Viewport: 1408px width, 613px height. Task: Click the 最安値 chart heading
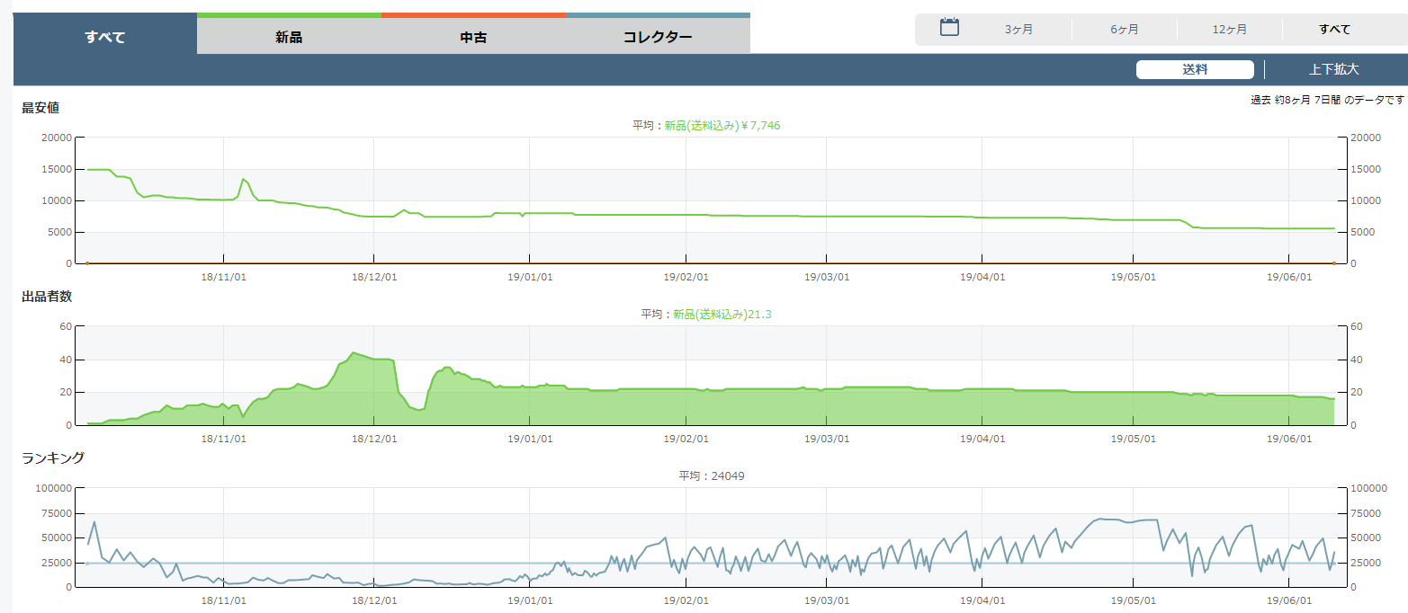[40, 108]
